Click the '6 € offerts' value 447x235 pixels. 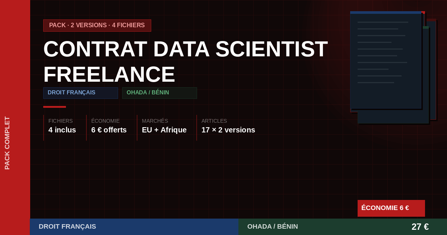pyautogui.click(x=109, y=130)
